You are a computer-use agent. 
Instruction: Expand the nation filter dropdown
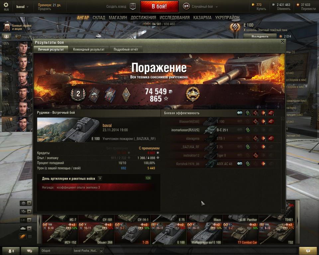[x=26, y=203]
